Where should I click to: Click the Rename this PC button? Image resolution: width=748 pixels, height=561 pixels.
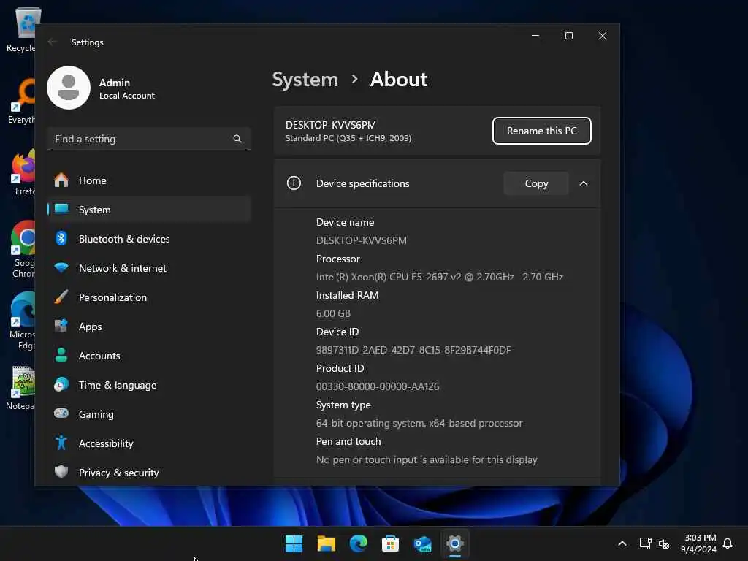click(541, 131)
